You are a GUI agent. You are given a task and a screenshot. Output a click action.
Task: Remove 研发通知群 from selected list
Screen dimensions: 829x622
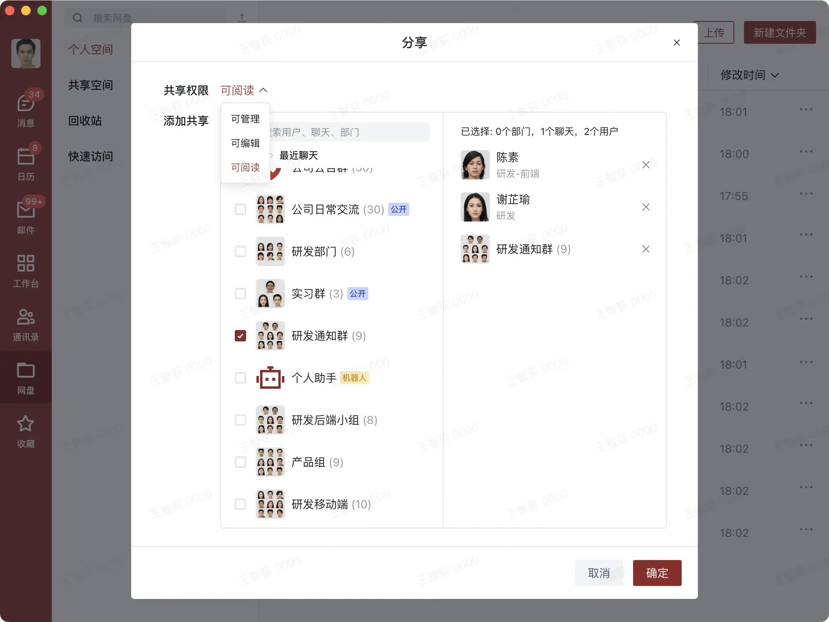pos(646,249)
